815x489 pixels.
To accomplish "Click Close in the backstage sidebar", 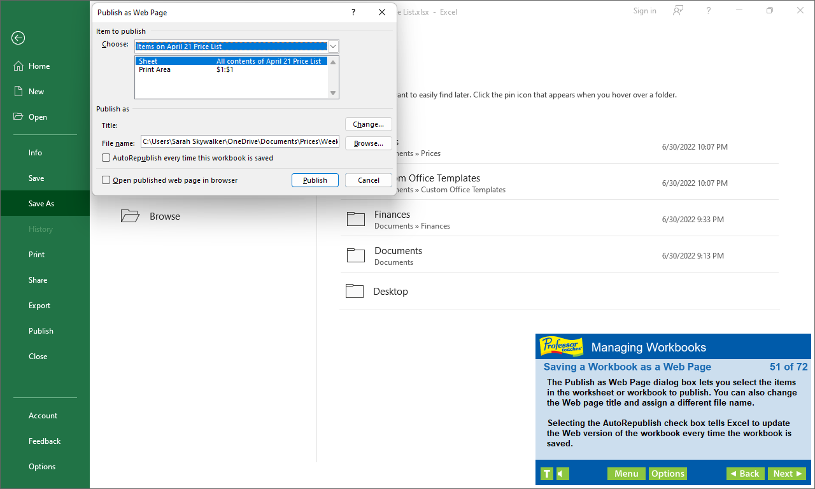I will point(45,357).
